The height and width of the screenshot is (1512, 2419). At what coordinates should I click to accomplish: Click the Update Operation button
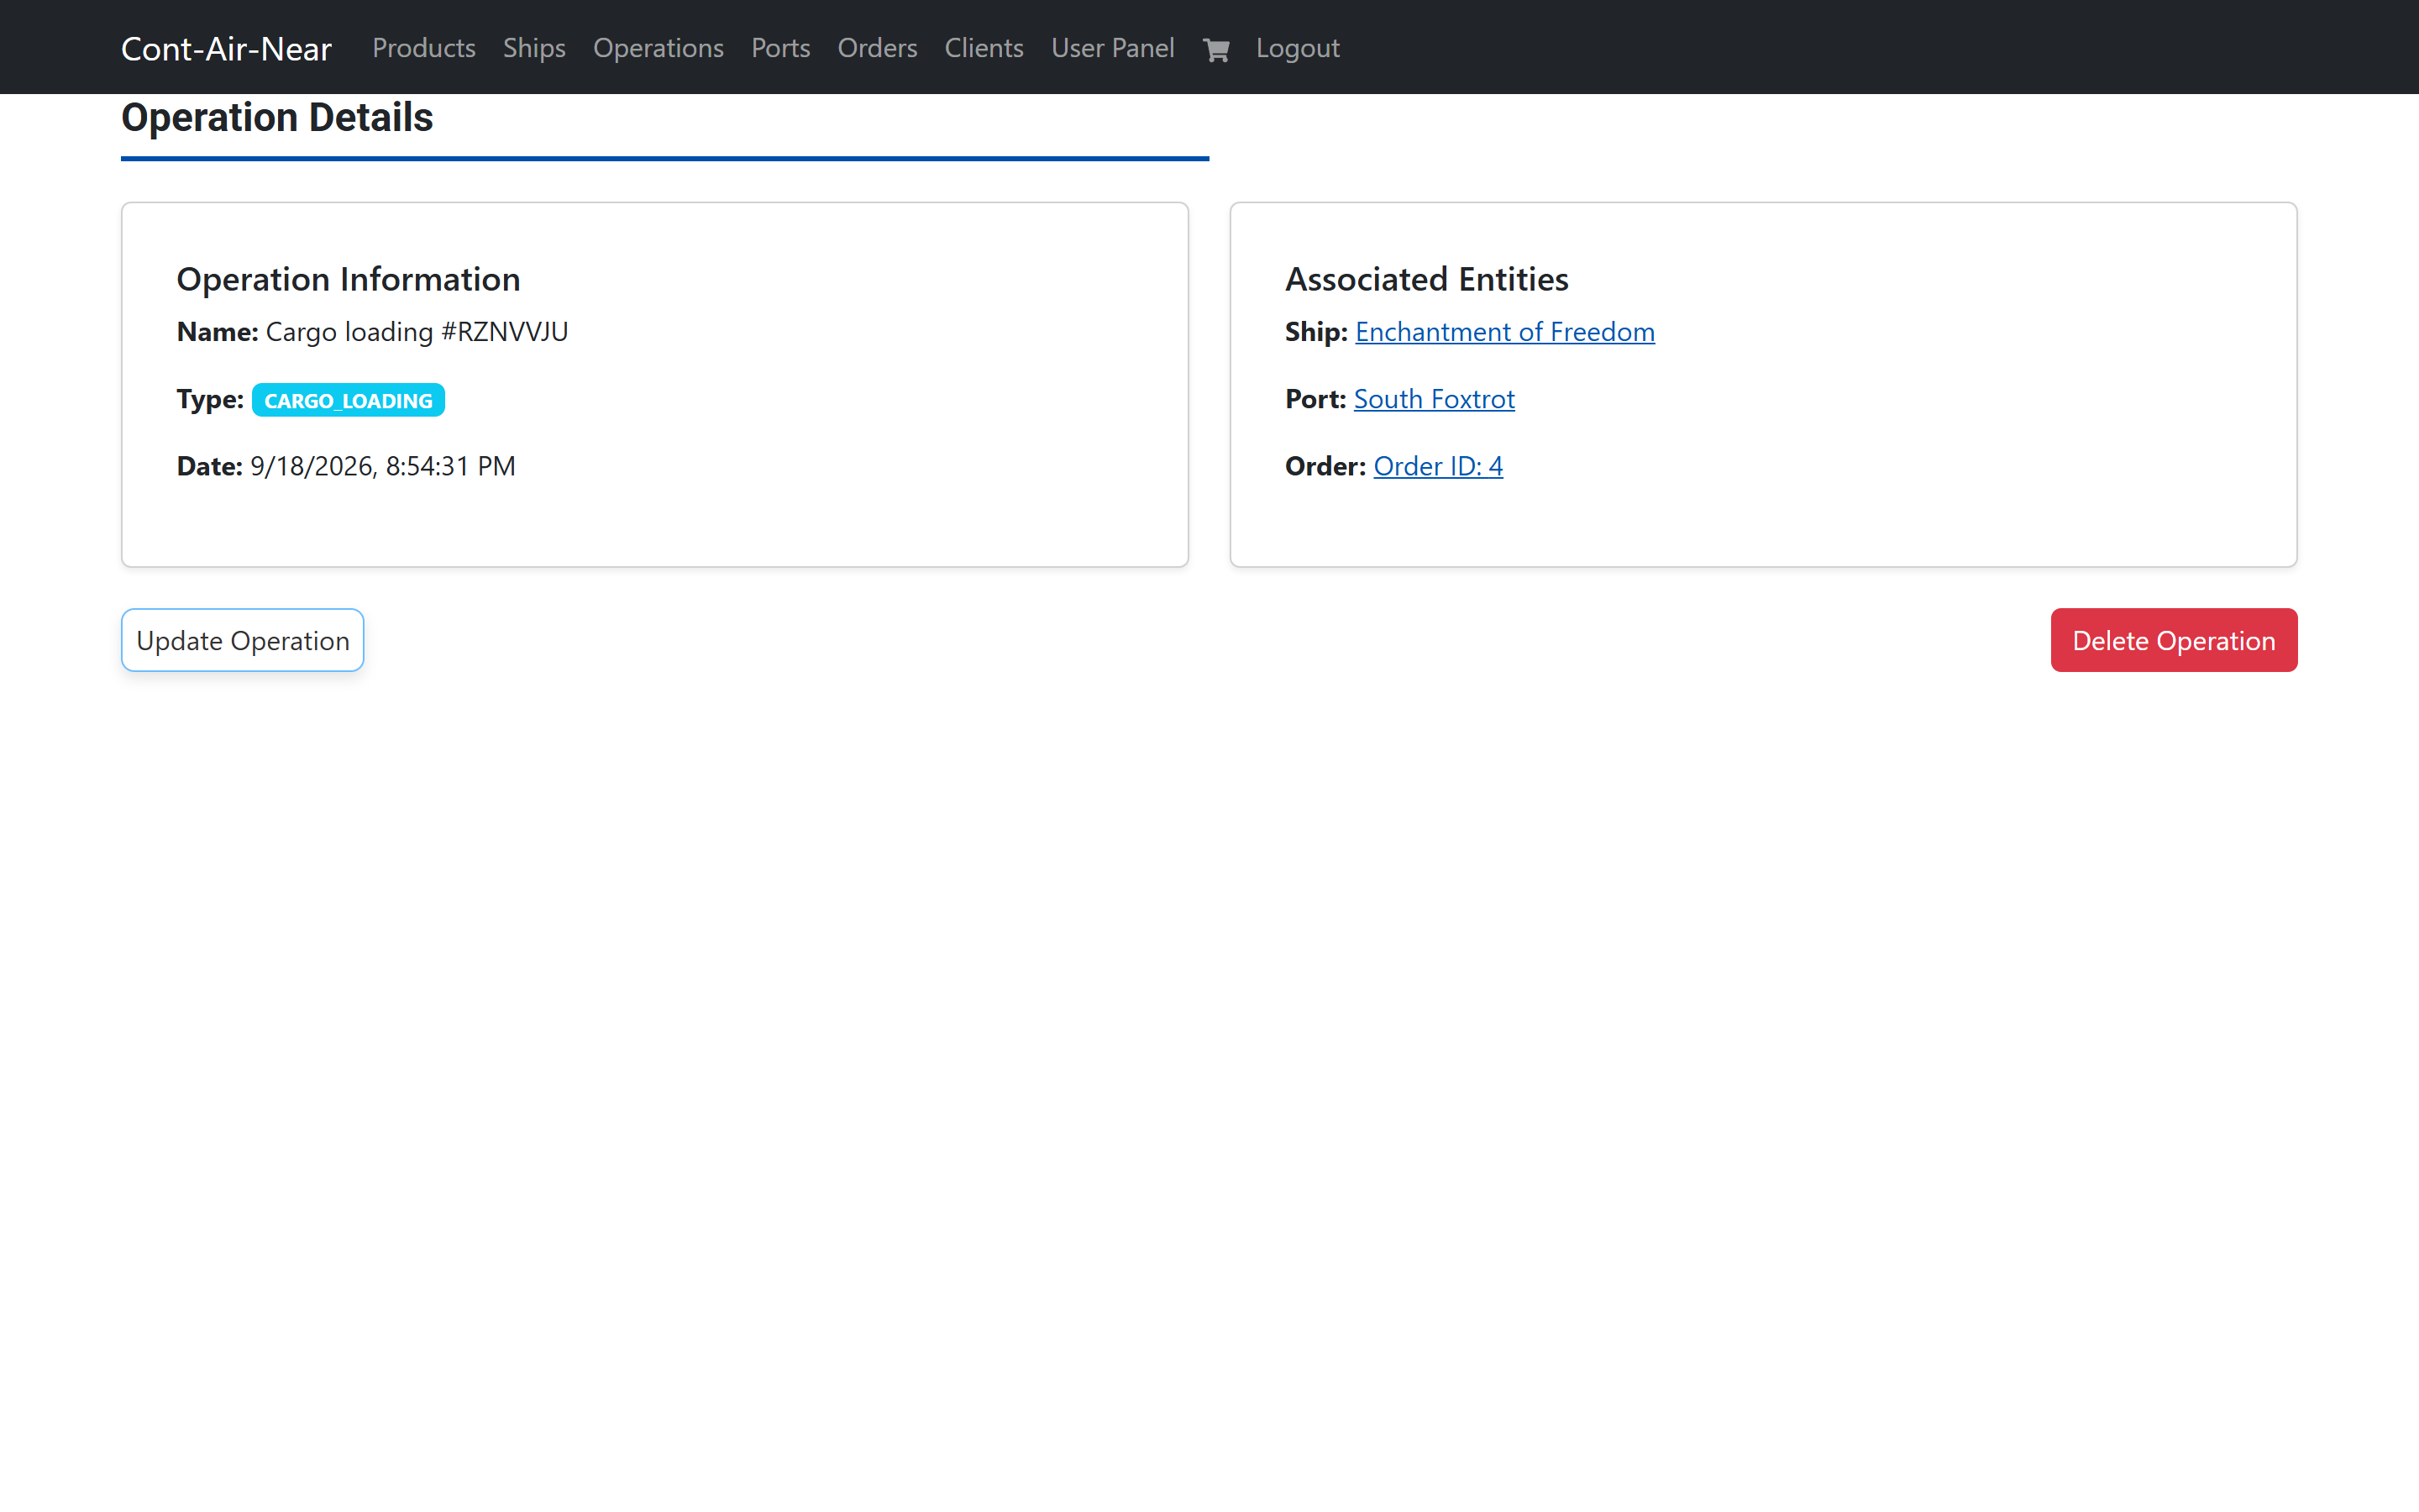click(243, 640)
